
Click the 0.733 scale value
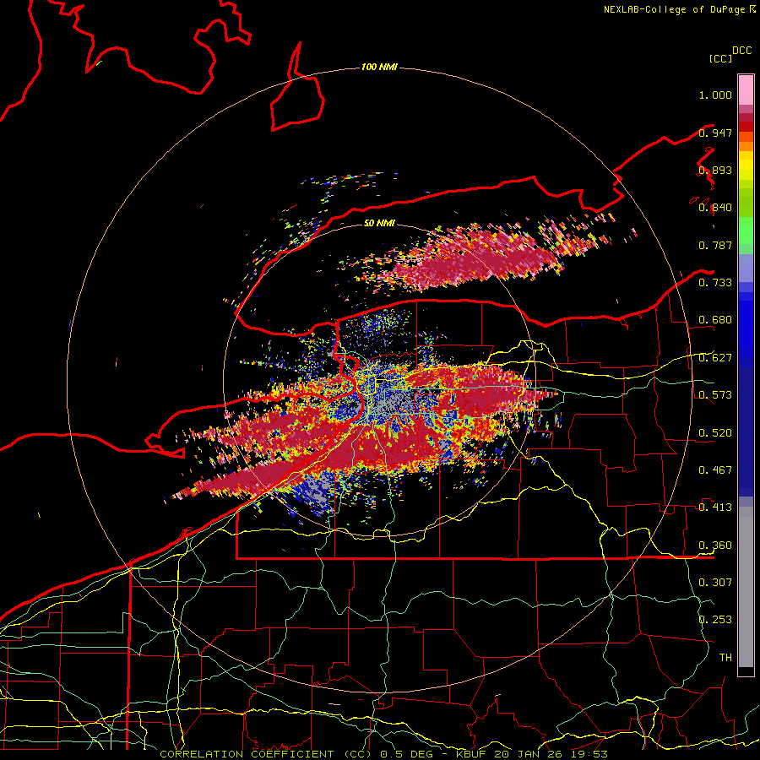coord(715,283)
